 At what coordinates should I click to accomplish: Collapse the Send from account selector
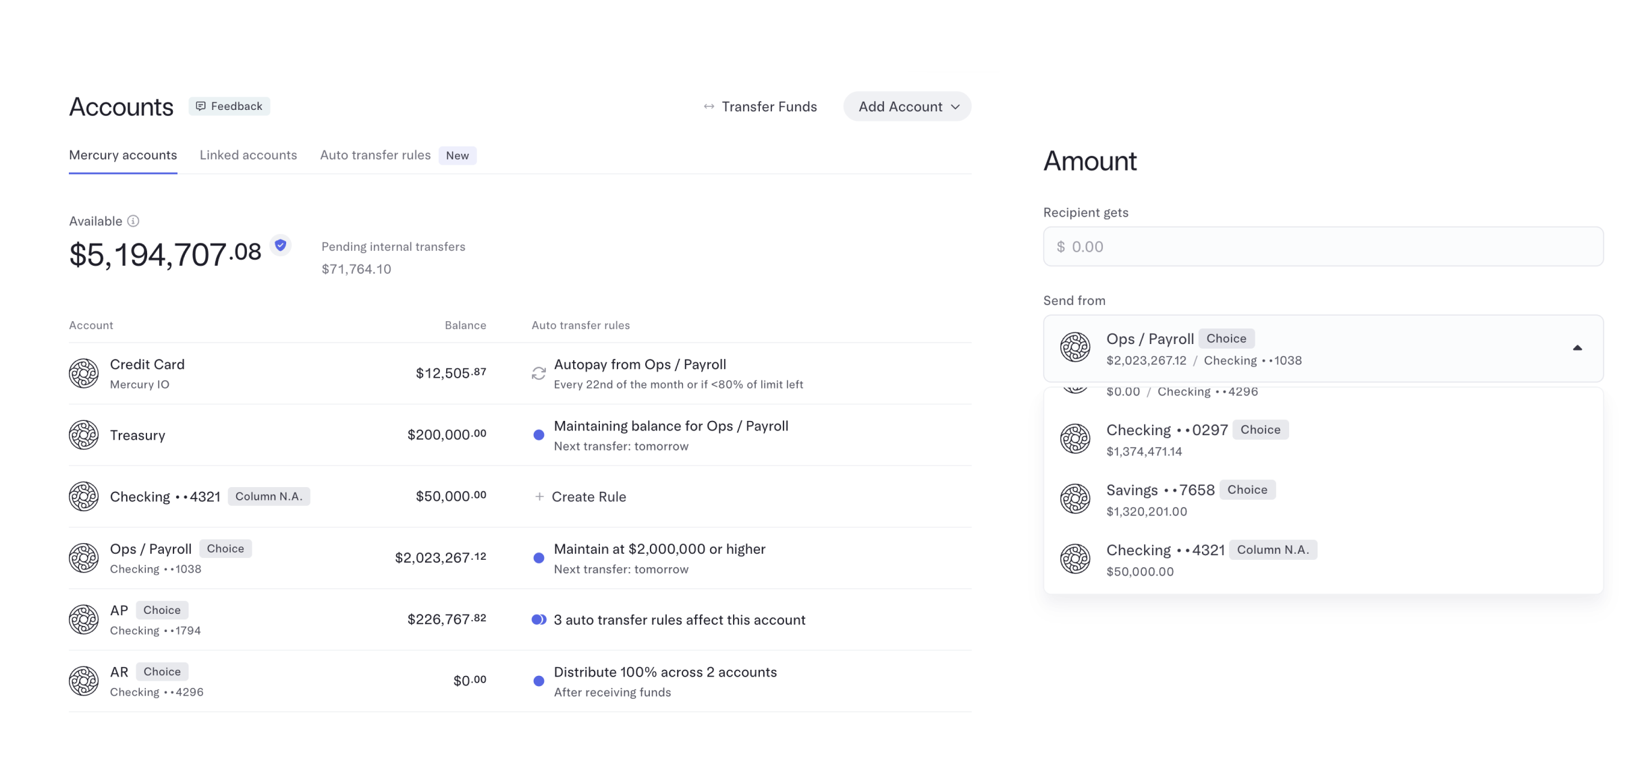(x=1577, y=348)
